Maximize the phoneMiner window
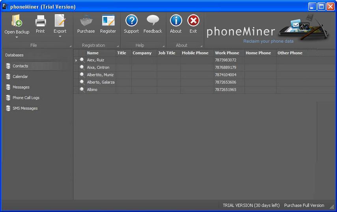This screenshot has height=212, width=337. click(x=322, y=7)
